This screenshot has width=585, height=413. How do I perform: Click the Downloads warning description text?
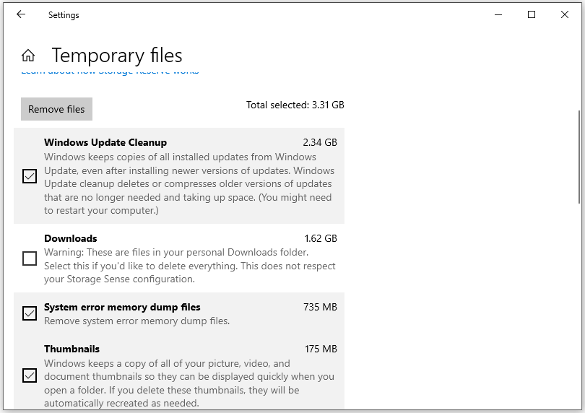pyautogui.click(x=189, y=266)
